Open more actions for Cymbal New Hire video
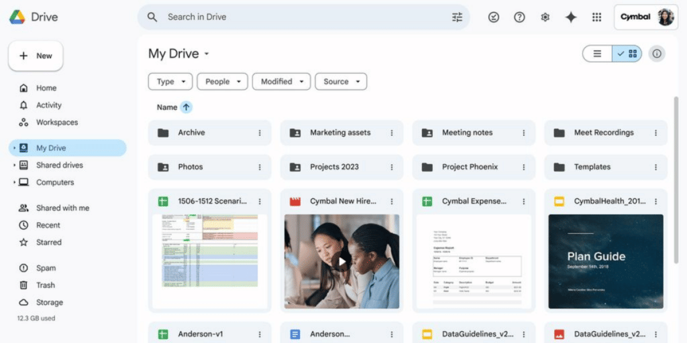 pos(392,201)
